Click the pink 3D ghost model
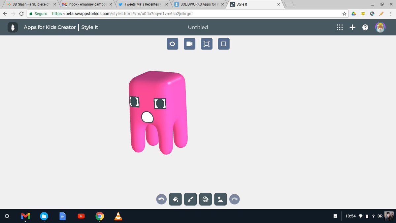Image resolution: width=396 pixels, height=223 pixels. pos(158,112)
